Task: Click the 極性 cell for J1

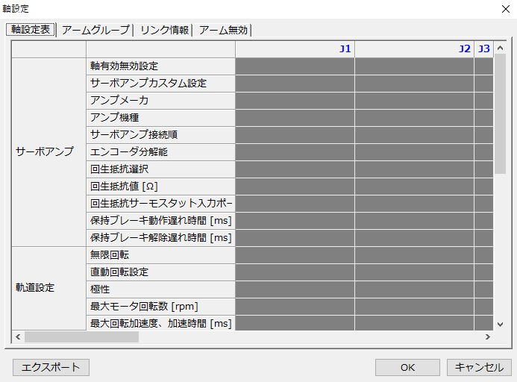Action: pos(295,289)
